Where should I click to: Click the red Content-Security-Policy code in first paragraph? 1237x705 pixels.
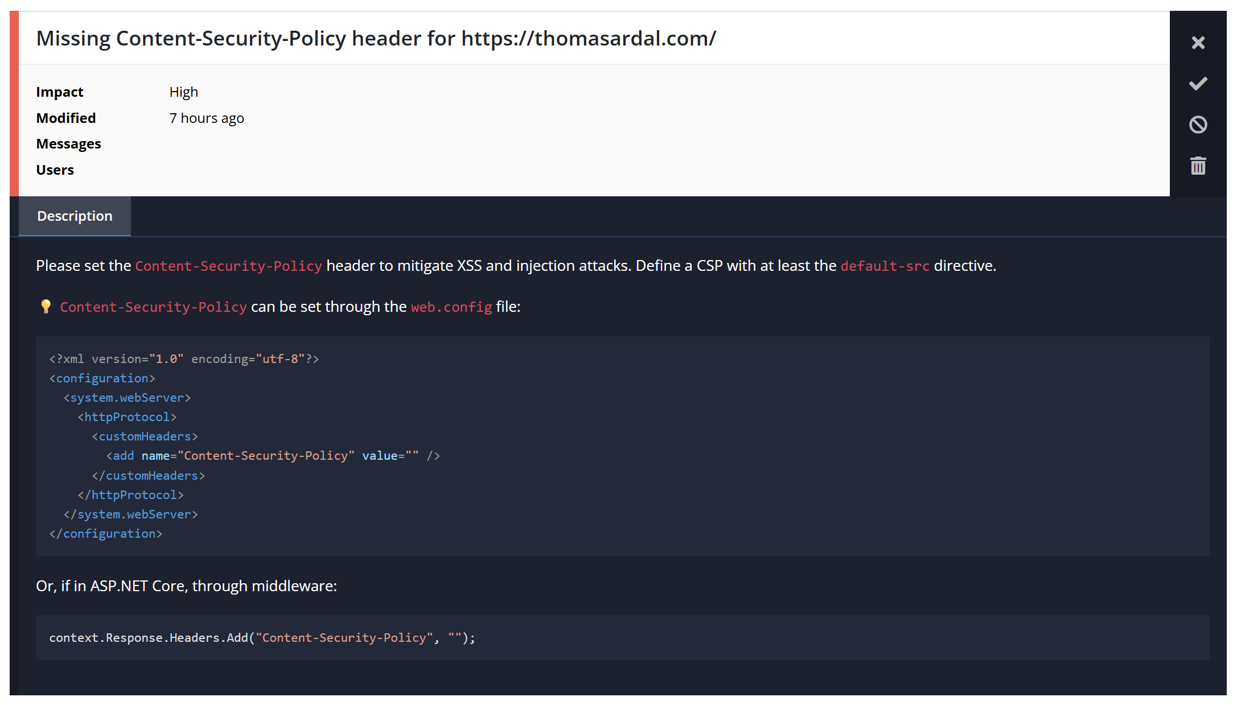pyautogui.click(x=228, y=266)
